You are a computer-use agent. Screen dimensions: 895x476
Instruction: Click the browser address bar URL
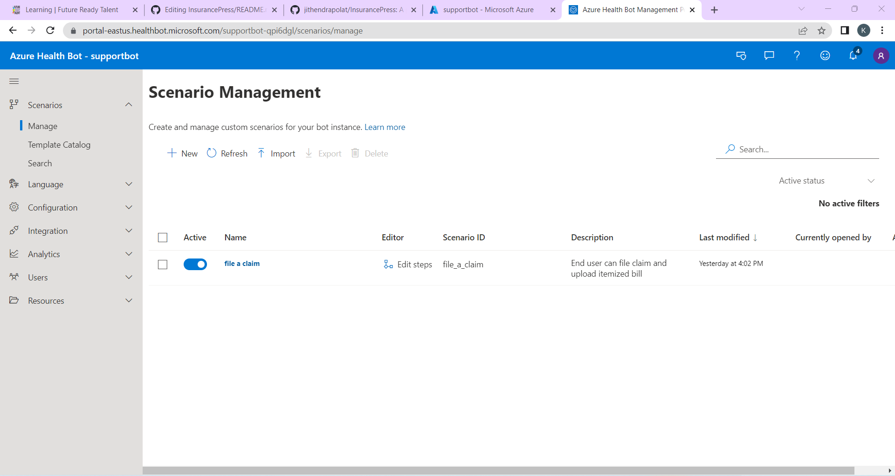tap(223, 31)
